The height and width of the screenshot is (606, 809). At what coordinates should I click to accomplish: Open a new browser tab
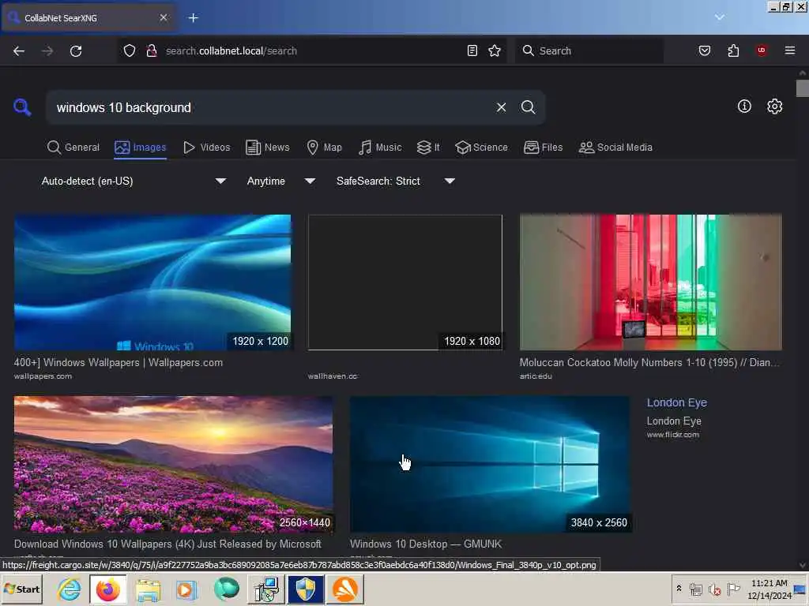tap(194, 17)
